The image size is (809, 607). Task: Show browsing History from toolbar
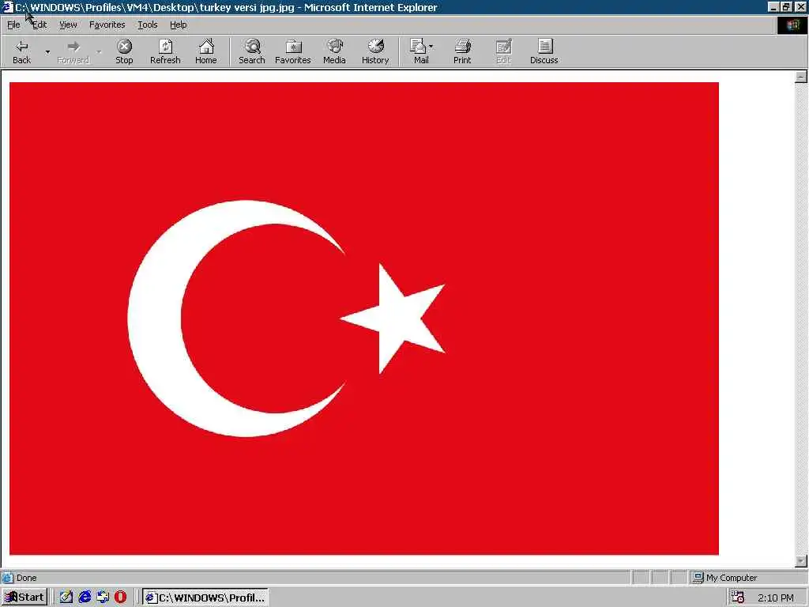coord(375,51)
